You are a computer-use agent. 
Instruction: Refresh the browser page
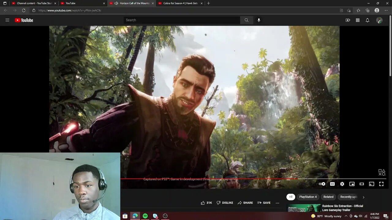[x=24, y=10]
